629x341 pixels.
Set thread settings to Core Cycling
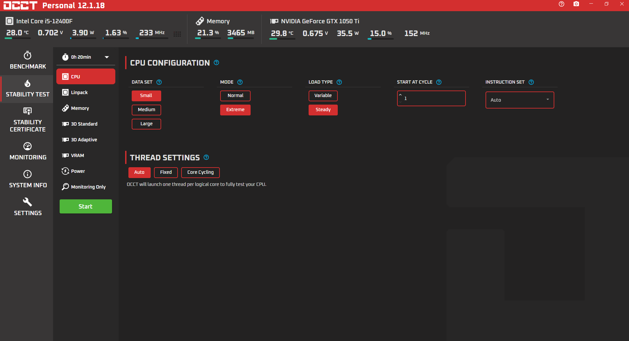pyautogui.click(x=200, y=172)
